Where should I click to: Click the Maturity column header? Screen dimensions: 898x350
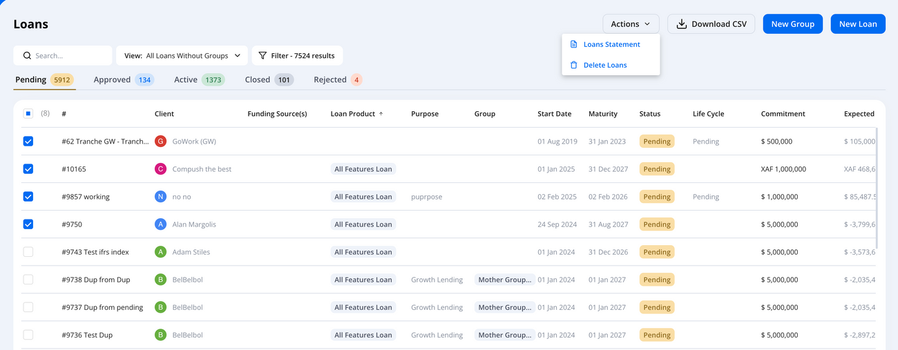tap(603, 113)
